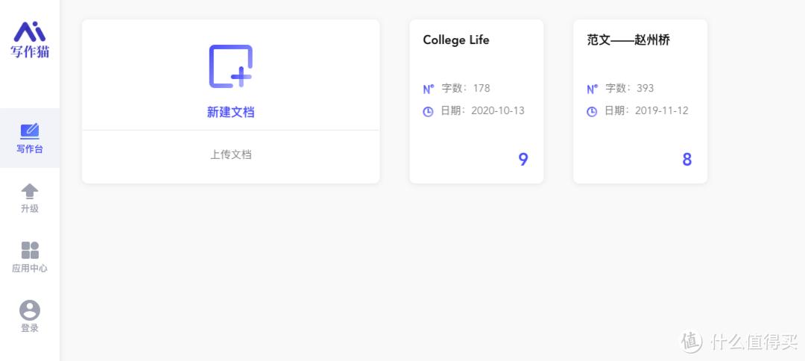This screenshot has height=361, width=805.
Task: Click the 应用中心 menu label
Action: (x=30, y=268)
